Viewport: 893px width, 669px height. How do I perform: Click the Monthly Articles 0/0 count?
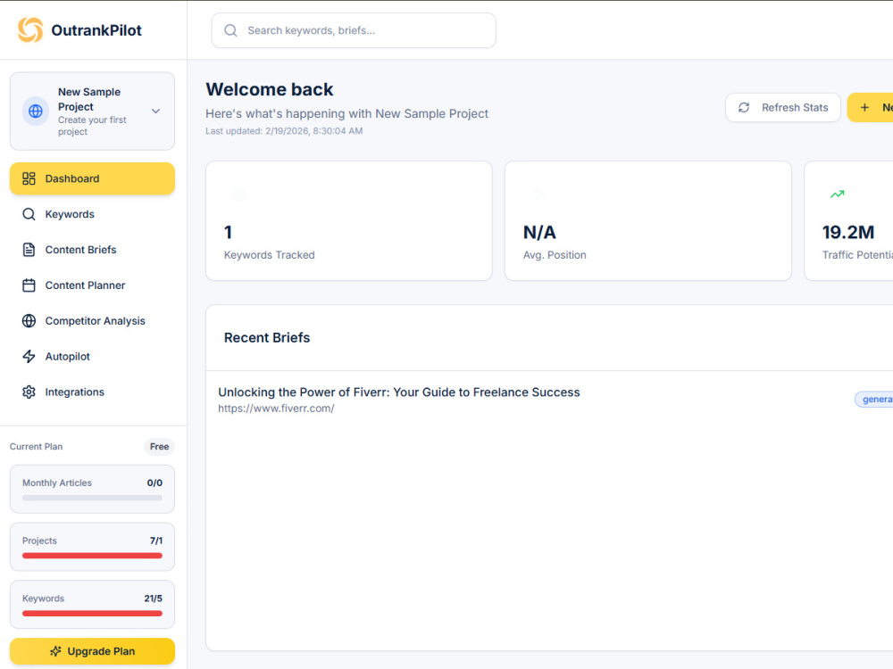[154, 483]
